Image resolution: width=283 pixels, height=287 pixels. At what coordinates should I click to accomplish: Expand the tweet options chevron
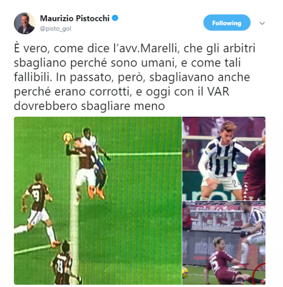pyautogui.click(x=262, y=23)
